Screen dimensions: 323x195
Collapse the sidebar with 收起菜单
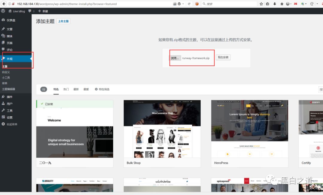click(12, 124)
